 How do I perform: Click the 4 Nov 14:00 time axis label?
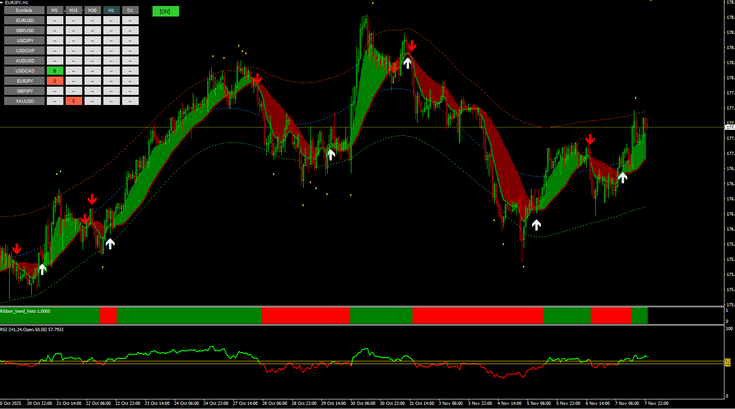(509, 403)
